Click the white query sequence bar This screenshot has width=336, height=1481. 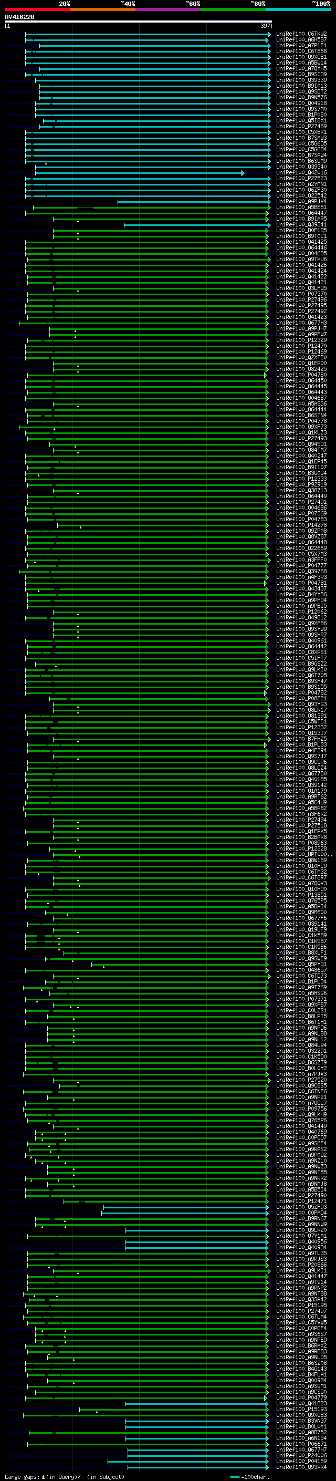point(138,21)
